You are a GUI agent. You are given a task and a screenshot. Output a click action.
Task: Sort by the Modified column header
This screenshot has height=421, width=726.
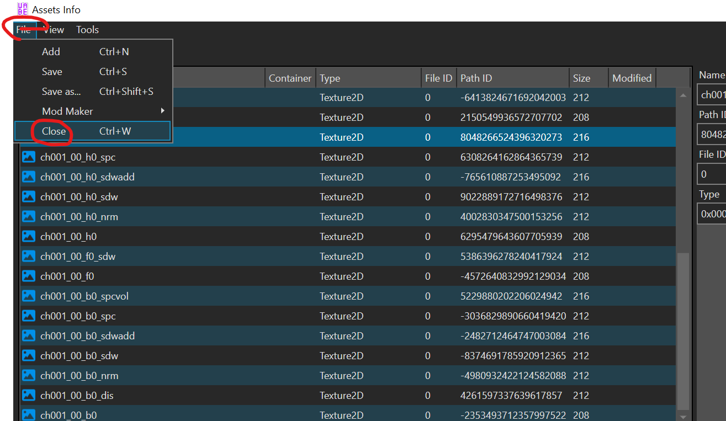[632, 78]
